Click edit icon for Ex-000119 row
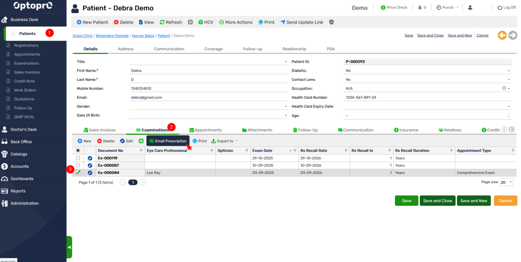Viewport: 521px width, 262px height. 90,158
